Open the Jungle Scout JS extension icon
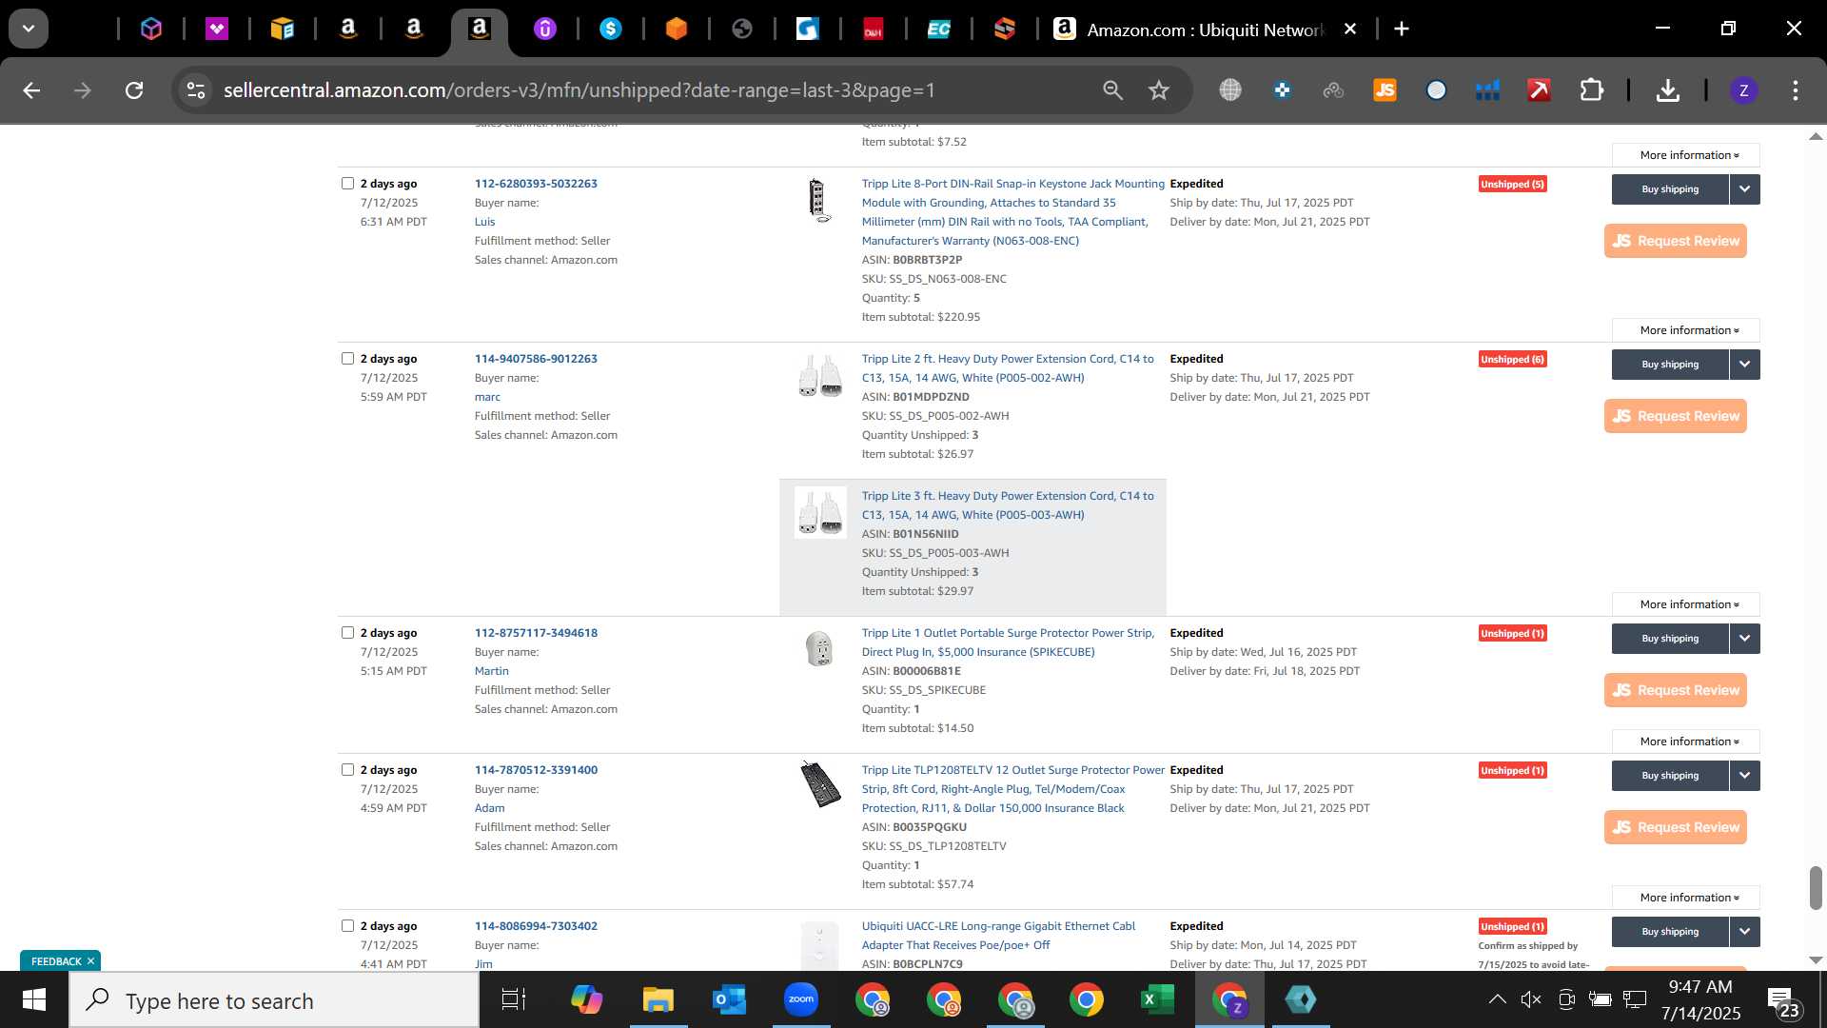This screenshot has height=1028, width=1827. coord(1385,90)
